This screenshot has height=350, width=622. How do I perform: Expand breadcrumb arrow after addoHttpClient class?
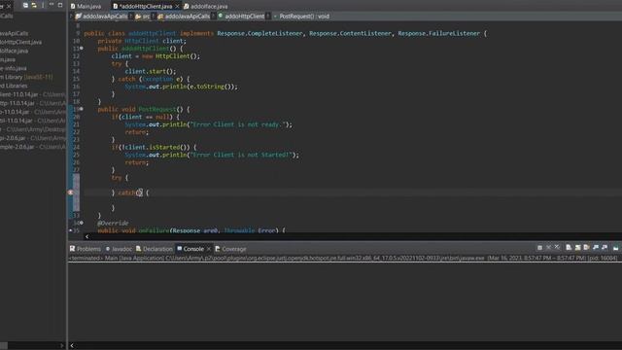(x=268, y=17)
